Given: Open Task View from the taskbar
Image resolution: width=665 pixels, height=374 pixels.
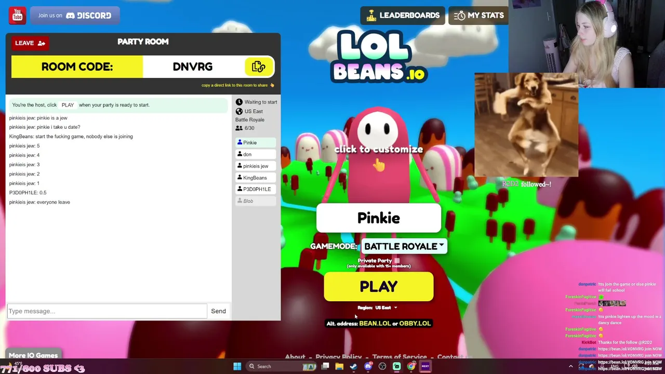Looking at the screenshot, I should pyautogui.click(x=325, y=366).
